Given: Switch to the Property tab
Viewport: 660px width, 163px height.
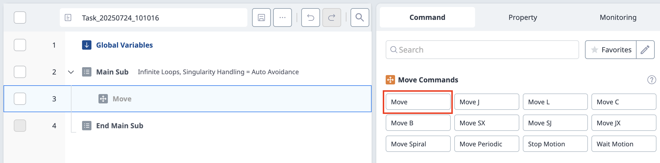Looking at the screenshot, I should [523, 18].
